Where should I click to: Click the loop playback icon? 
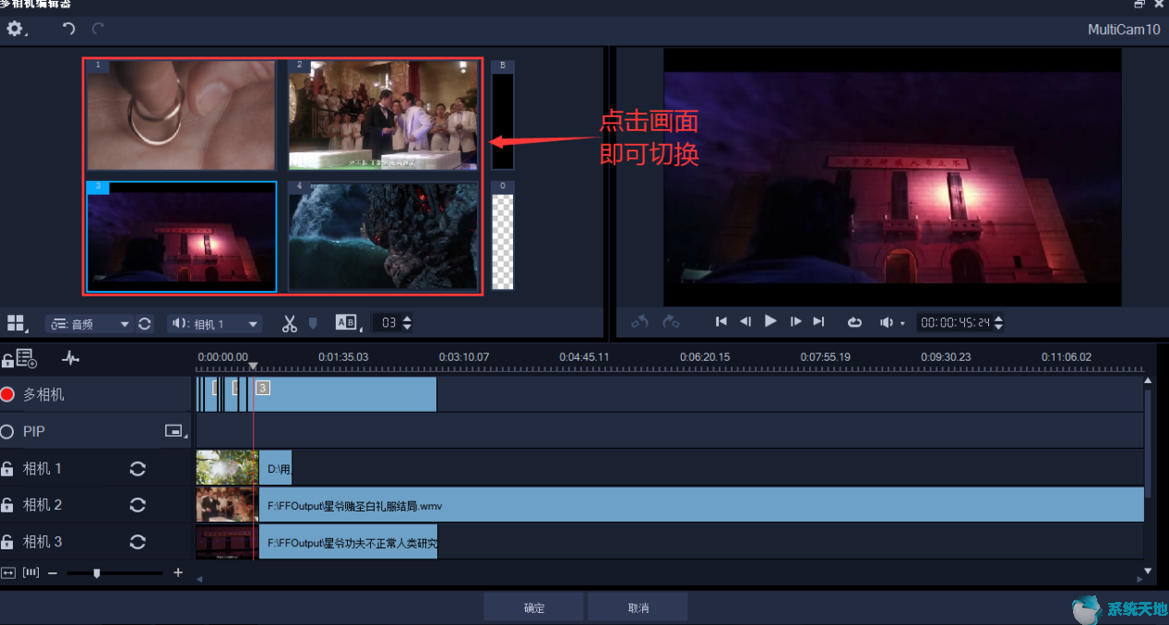pos(854,322)
